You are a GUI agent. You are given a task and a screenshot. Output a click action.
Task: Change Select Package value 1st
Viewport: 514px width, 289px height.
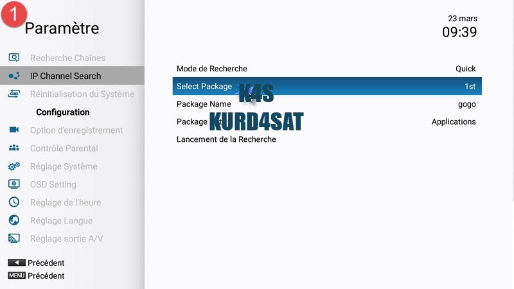470,87
